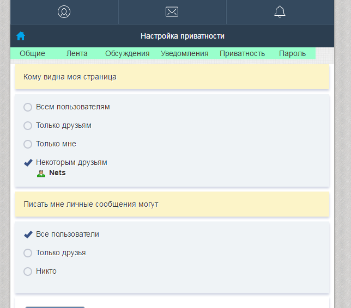
Task: Select the checked Все пользователи option
Action: (x=28, y=234)
